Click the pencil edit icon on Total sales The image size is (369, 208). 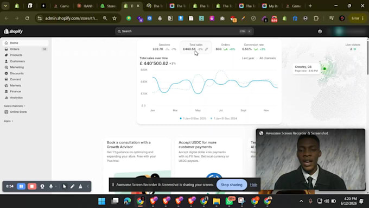pyautogui.click(x=206, y=49)
